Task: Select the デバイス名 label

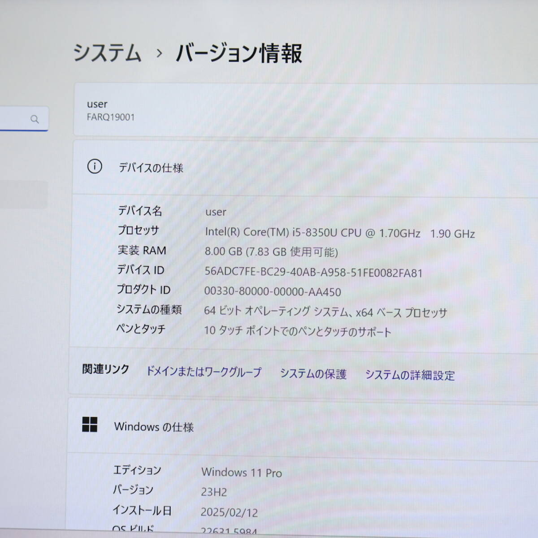Action: coord(140,211)
